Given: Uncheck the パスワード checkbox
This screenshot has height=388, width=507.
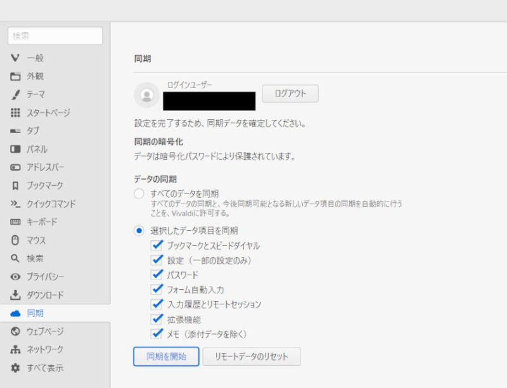Looking at the screenshot, I should point(157,275).
